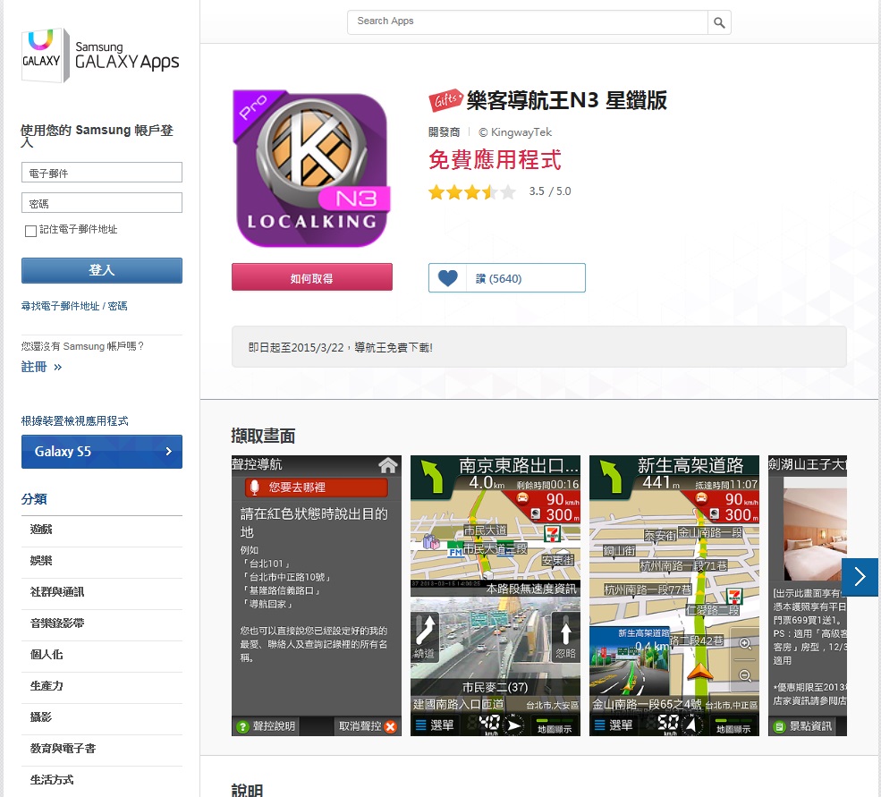Click the 根據裝置檢視應用程式 label
This screenshot has width=881, height=797.
[75, 421]
